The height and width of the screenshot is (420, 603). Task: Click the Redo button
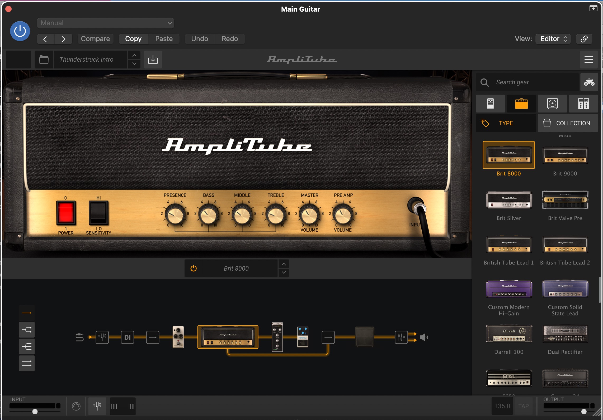(230, 39)
